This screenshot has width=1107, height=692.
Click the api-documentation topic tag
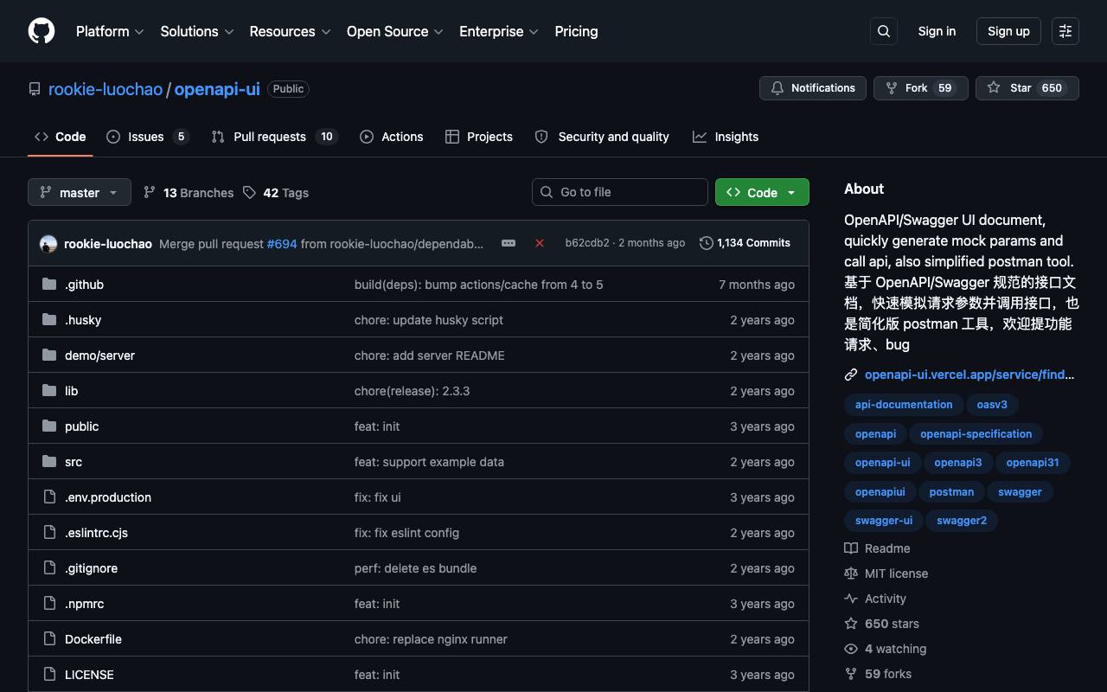point(904,405)
